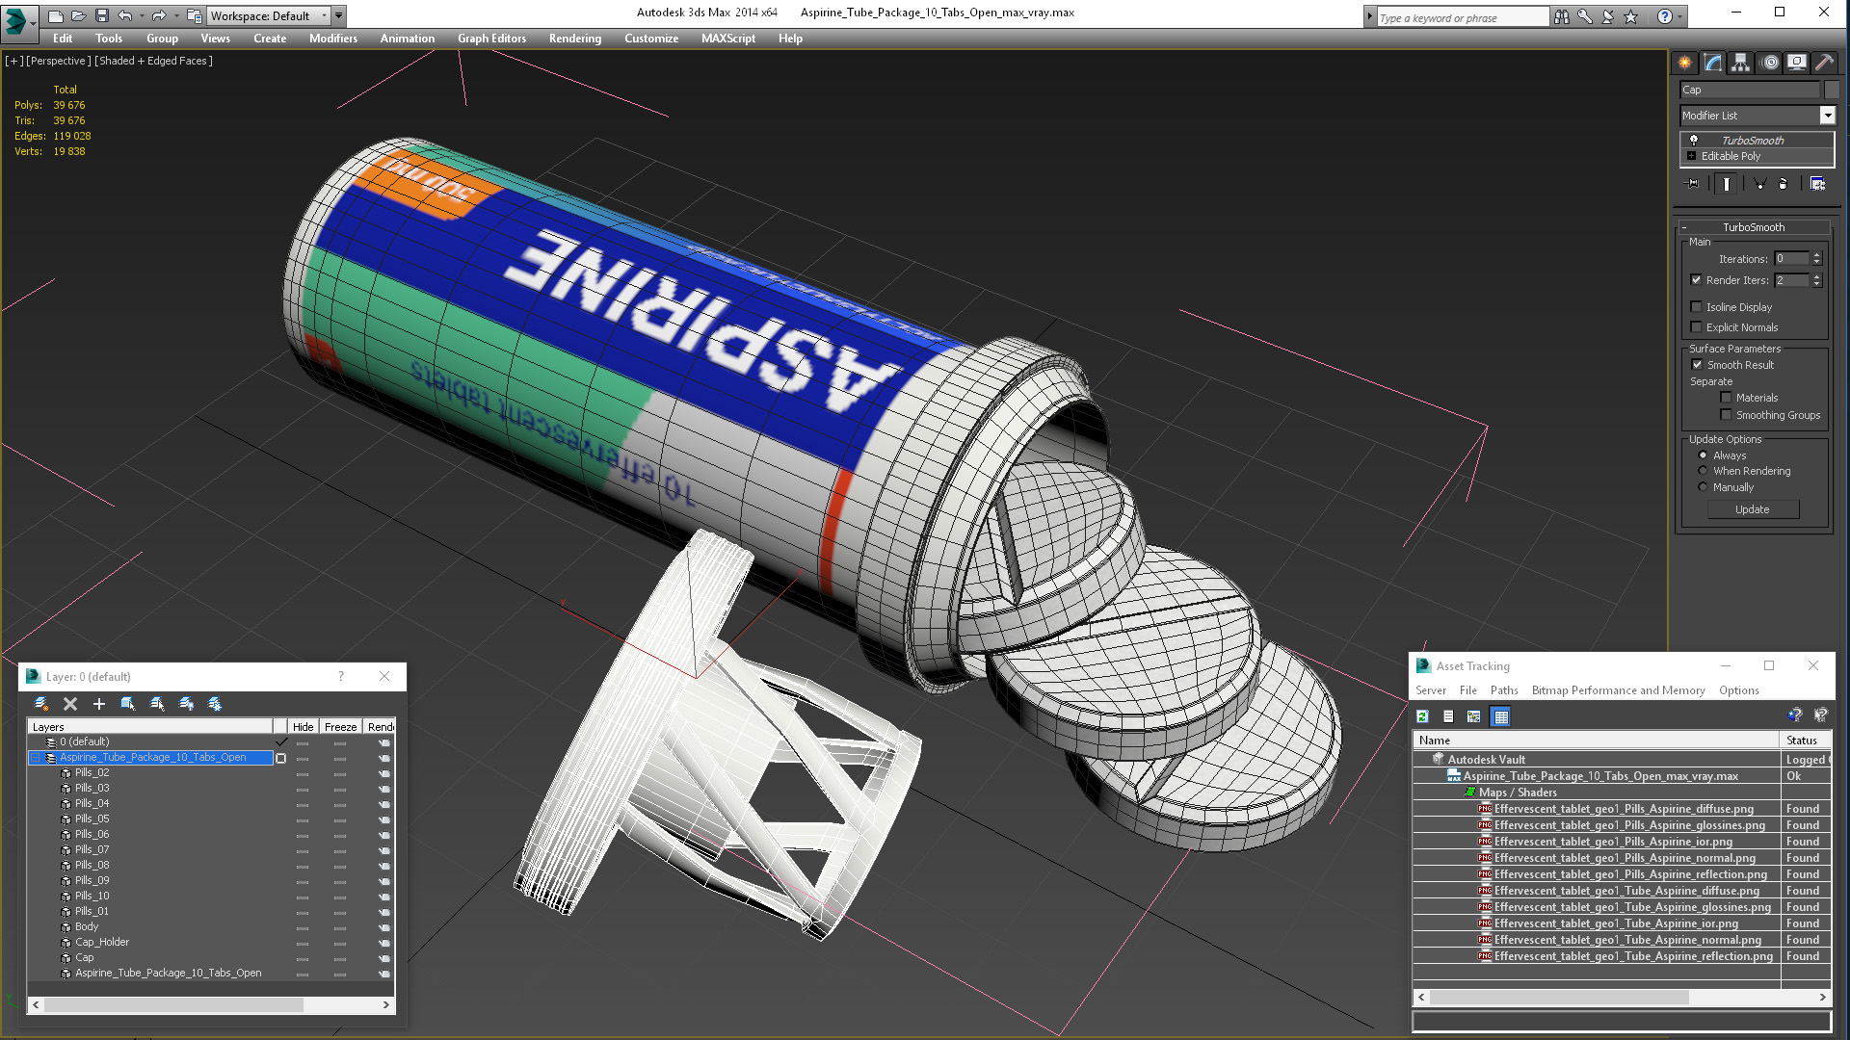The image size is (1850, 1040).
Task: Enable Separate by Materials checkbox
Action: [1726, 398]
